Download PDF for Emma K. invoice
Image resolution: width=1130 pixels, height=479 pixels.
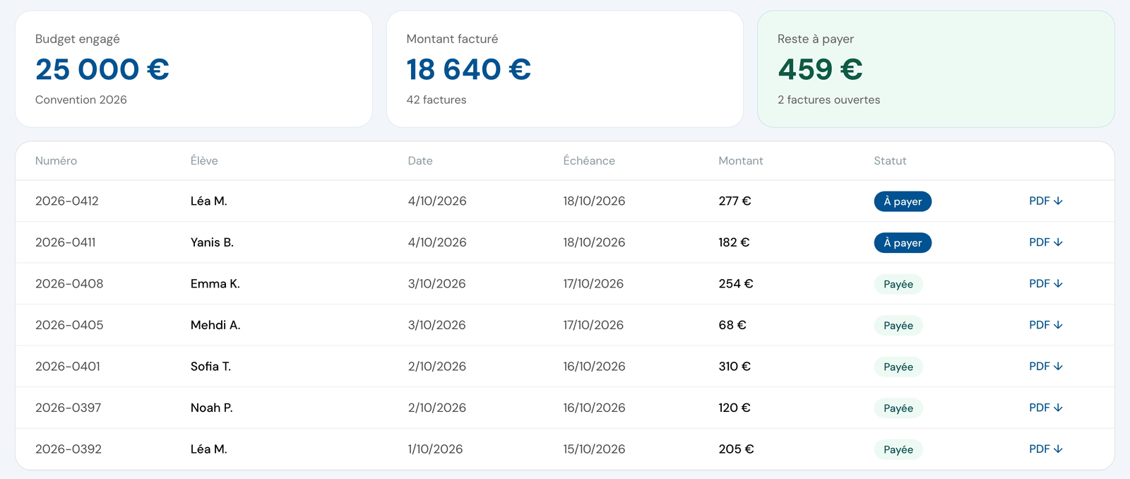tap(1045, 284)
